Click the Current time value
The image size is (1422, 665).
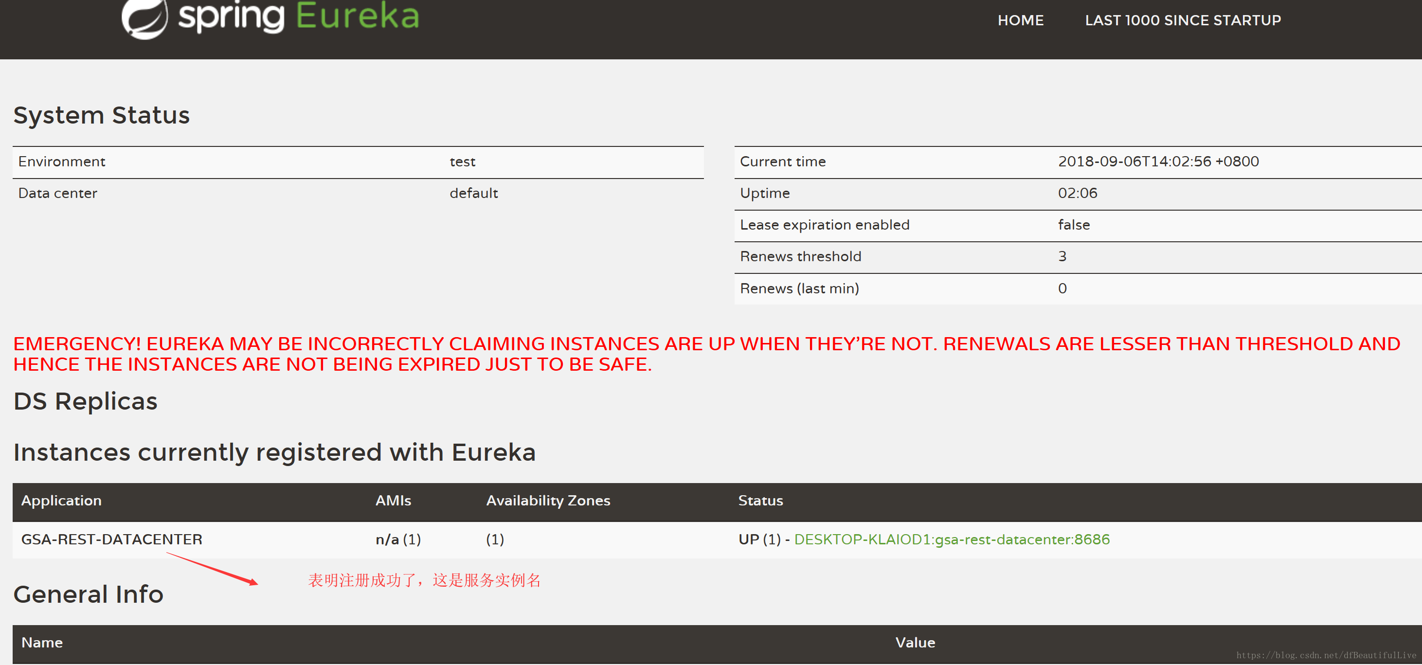point(1158,162)
